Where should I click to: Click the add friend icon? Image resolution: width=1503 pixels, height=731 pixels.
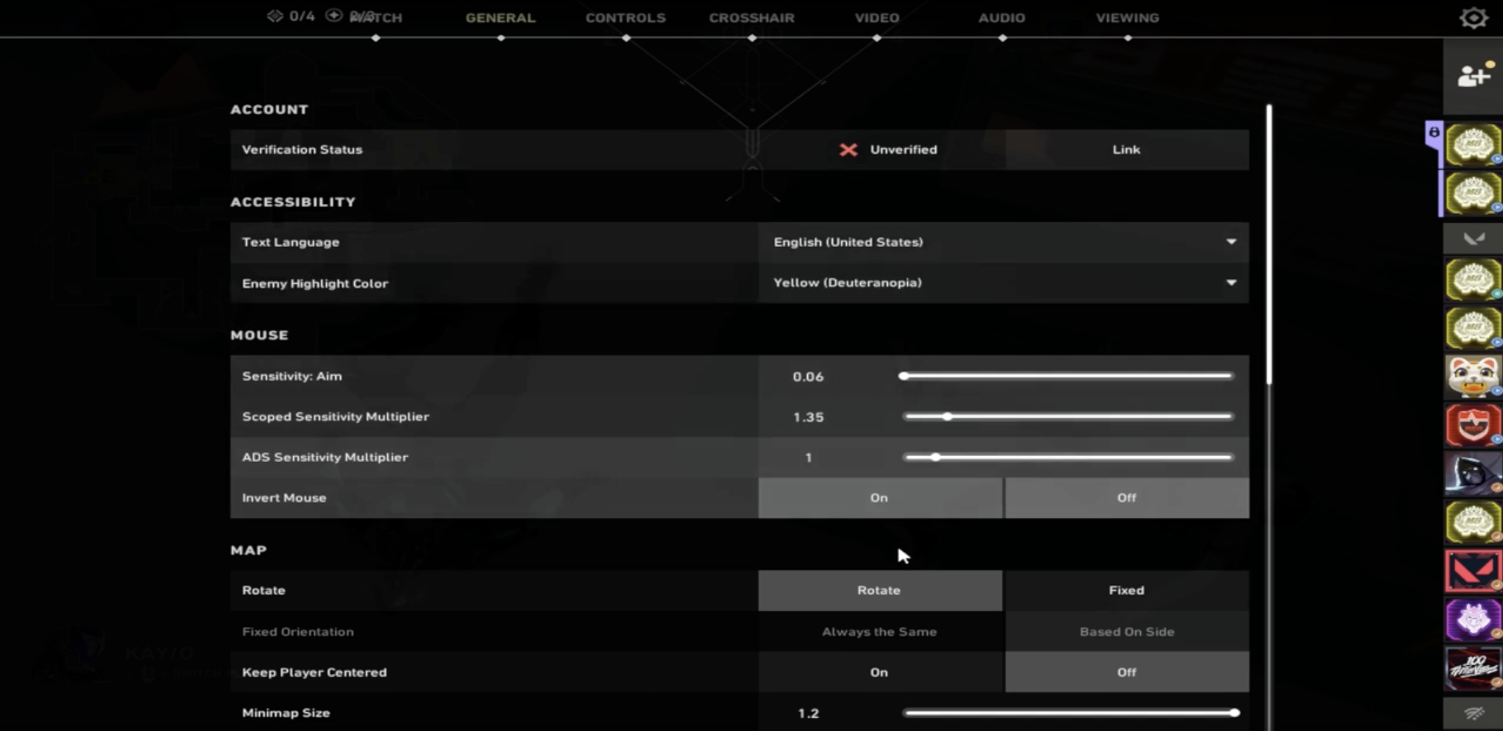coord(1473,76)
